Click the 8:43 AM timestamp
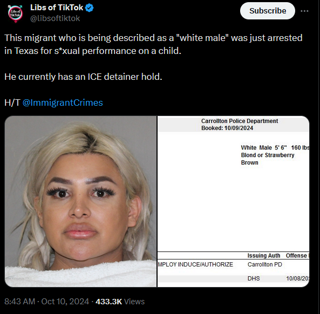 tap(19, 302)
